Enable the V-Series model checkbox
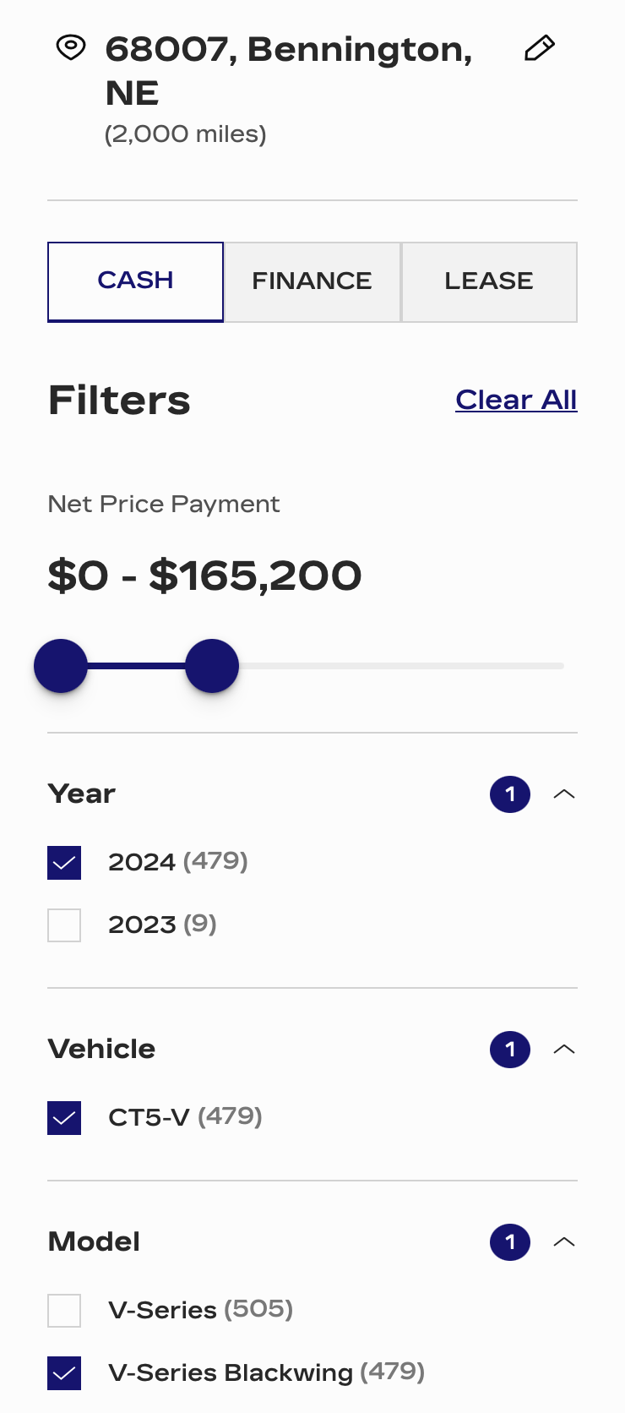Viewport: 625px width, 1413px height. click(64, 1311)
